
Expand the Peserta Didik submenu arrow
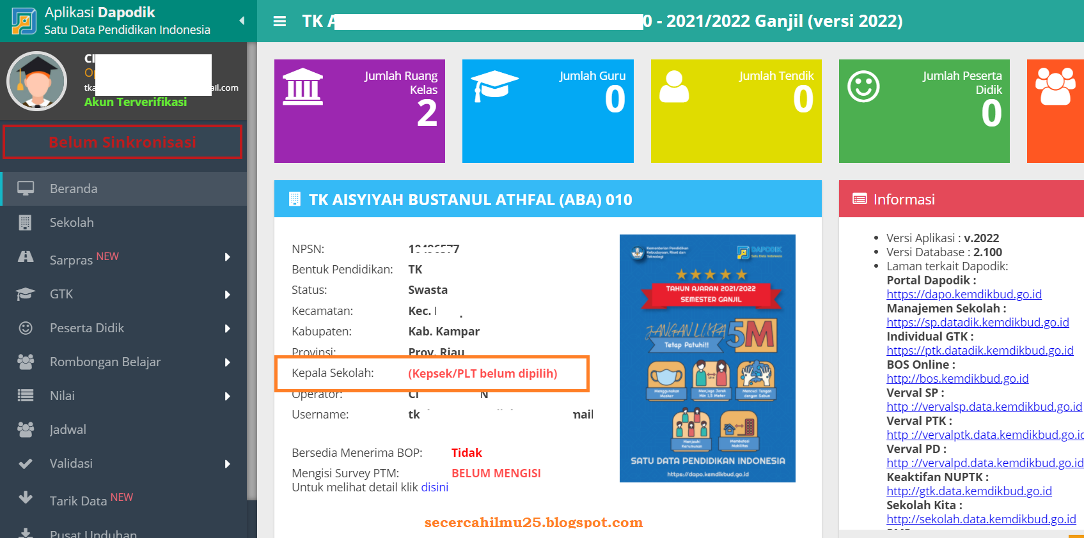(x=228, y=328)
